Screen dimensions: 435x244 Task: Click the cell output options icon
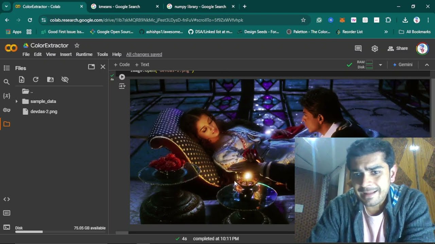click(x=122, y=86)
